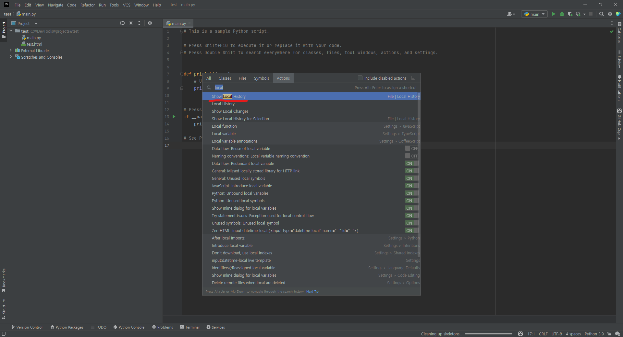Click the Select Opened File target icon
This screenshot has height=337, width=623.
point(122,23)
